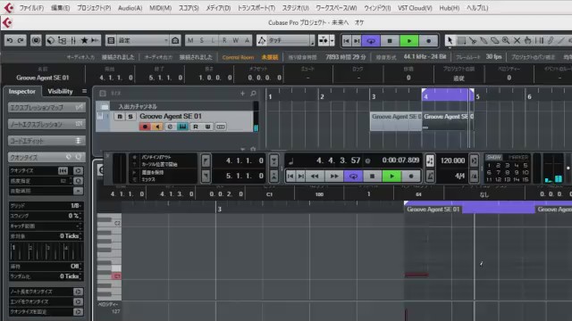This screenshot has height=321, width=572.
Task: Select the Split scissors tool
Action: 473,40
